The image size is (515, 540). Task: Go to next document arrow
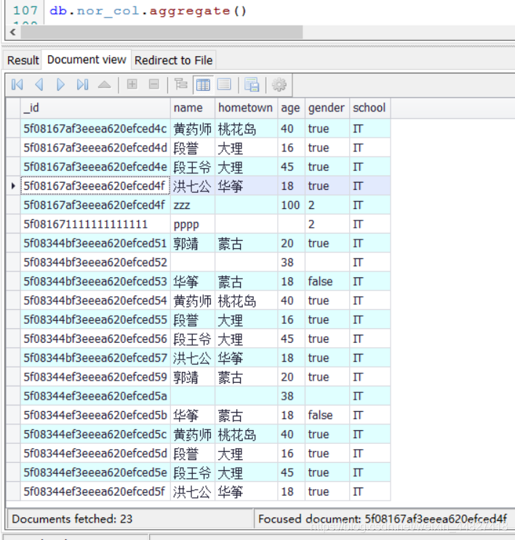[60, 84]
